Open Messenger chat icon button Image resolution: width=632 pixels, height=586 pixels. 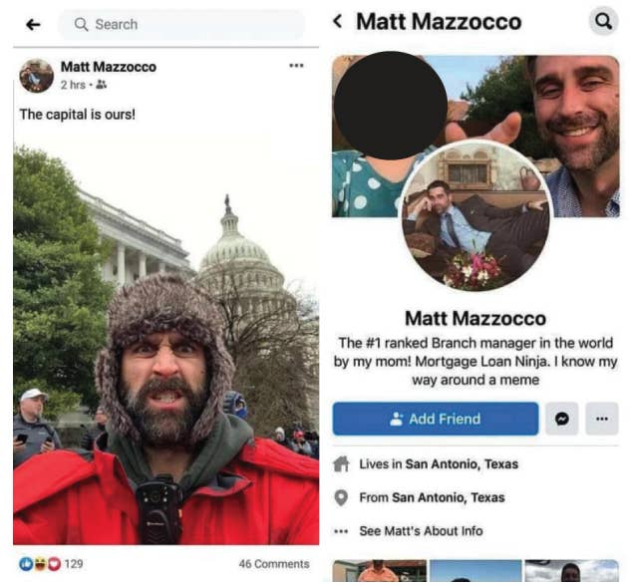point(562,419)
